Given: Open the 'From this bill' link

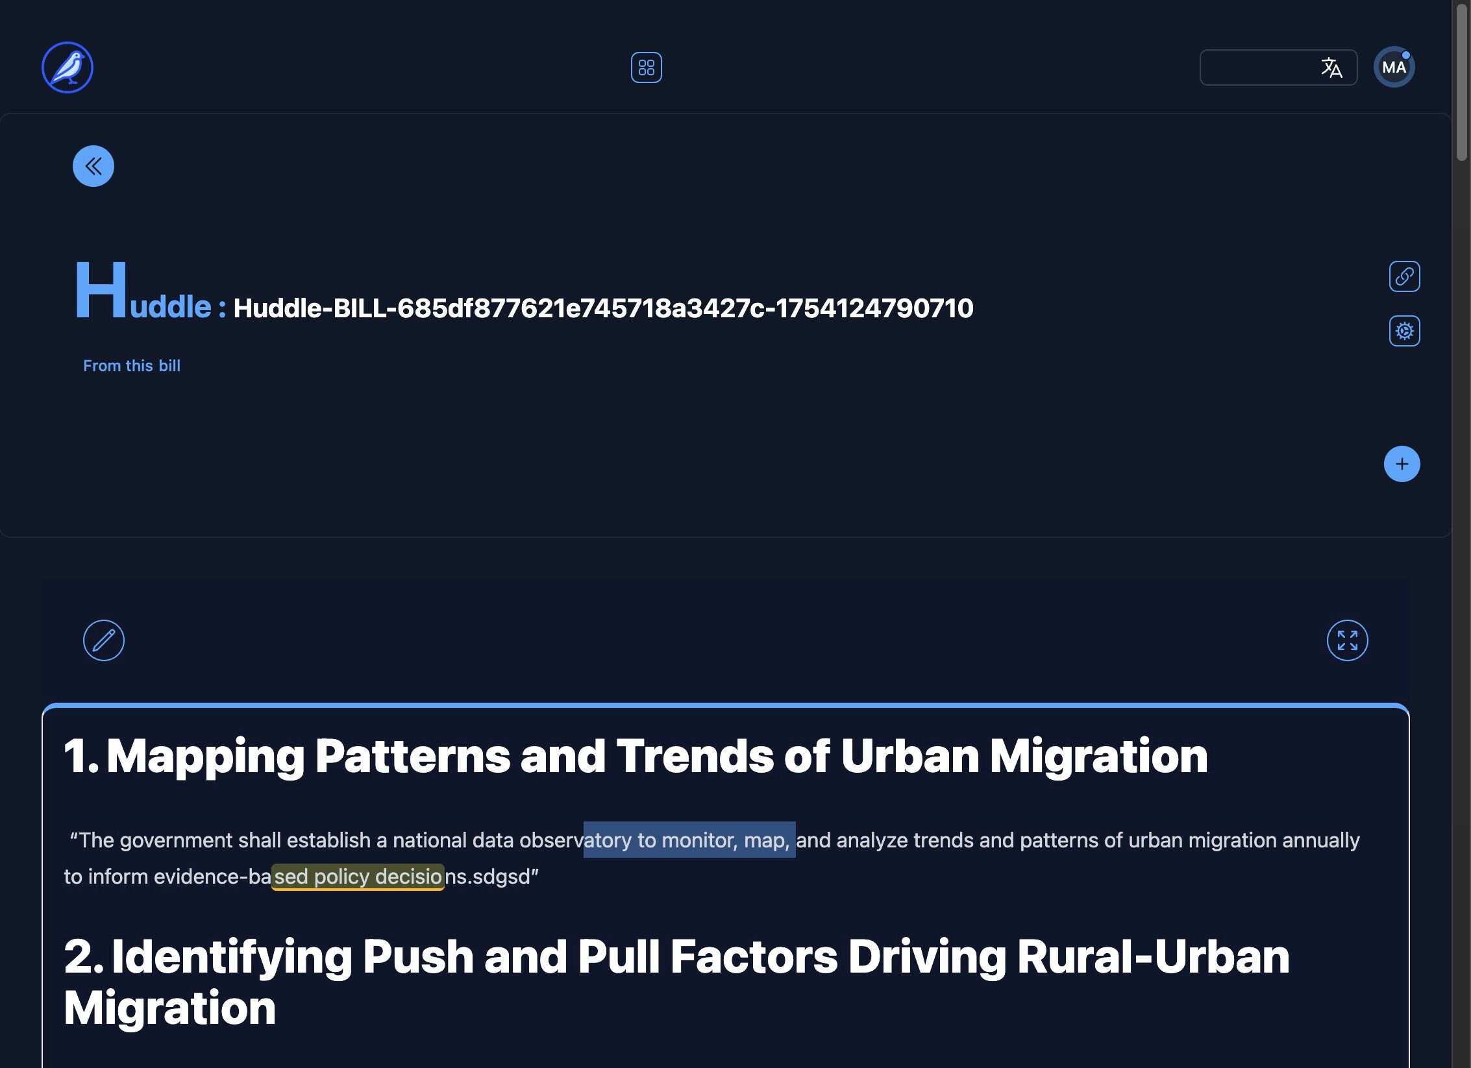Looking at the screenshot, I should click(x=132, y=366).
